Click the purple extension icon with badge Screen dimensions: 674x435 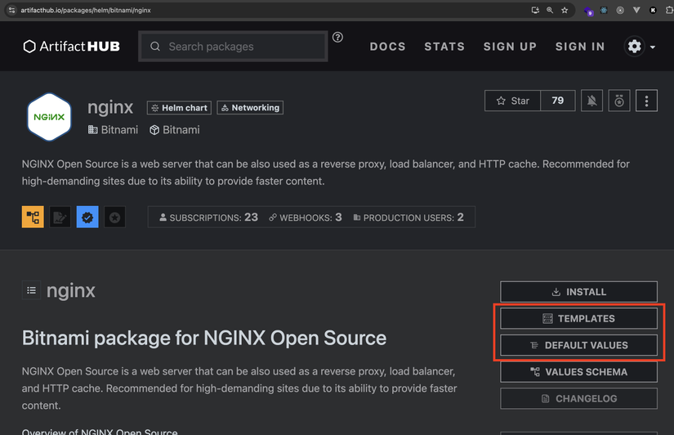tap(588, 11)
